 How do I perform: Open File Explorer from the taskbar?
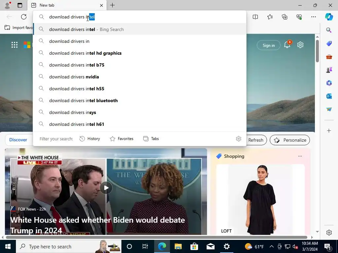pyautogui.click(x=178, y=246)
